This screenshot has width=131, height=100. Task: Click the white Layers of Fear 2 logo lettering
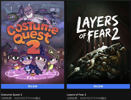(98, 28)
